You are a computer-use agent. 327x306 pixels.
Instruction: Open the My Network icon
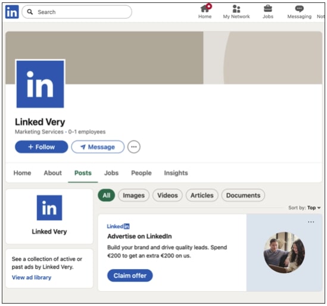pyautogui.click(x=236, y=8)
